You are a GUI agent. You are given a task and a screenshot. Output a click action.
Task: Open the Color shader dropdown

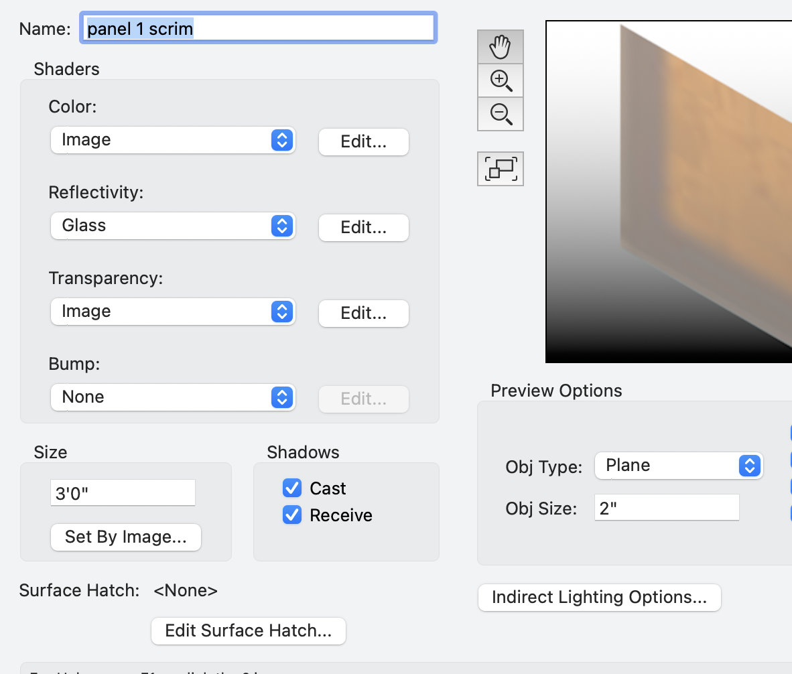click(173, 140)
